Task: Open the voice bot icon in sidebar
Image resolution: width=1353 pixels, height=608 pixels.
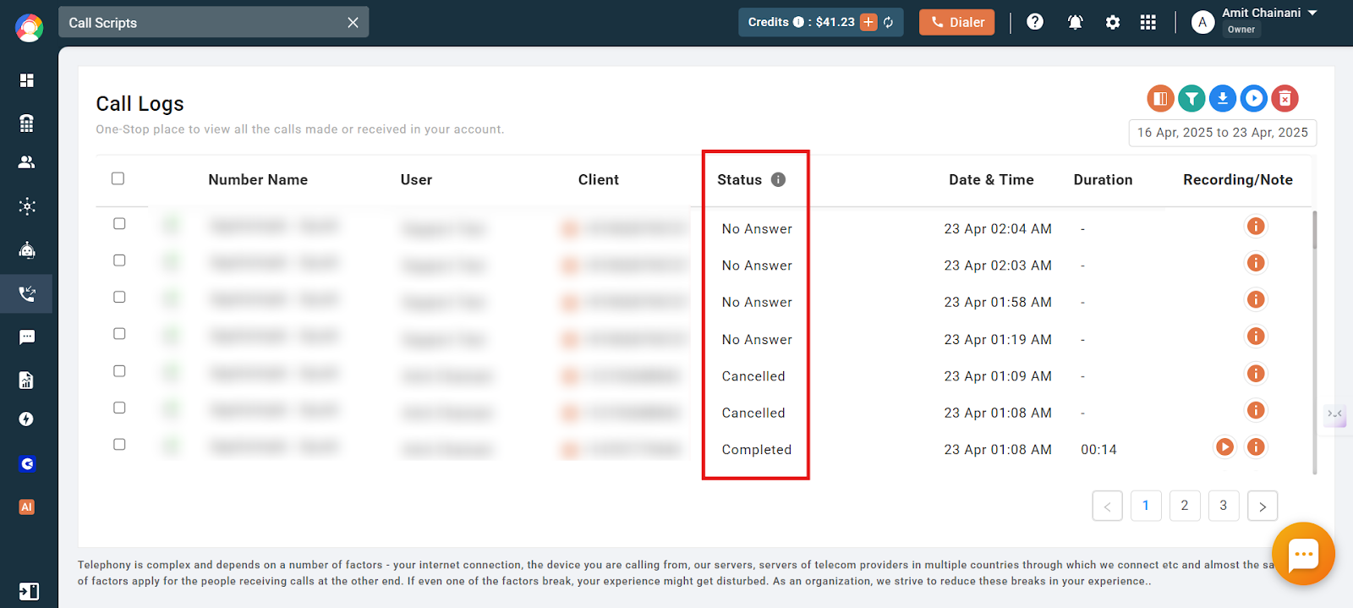Action: pyautogui.click(x=27, y=250)
